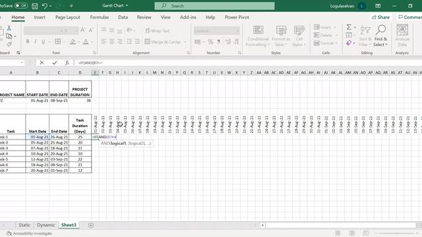
Task: Toggle the AutoSave switch
Action: (20, 6)
